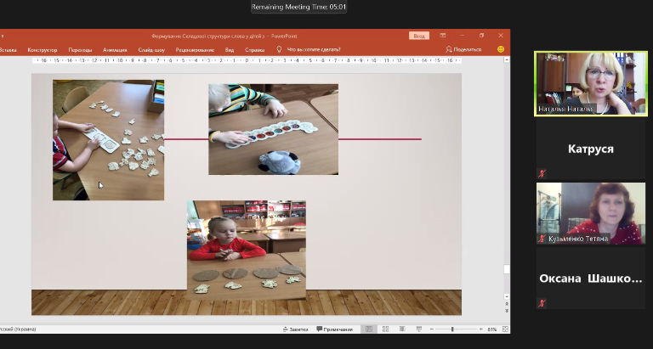Screen dimensions: 653x349
Task: Open the Анимация ribbon tab
Action: (x=115, y=49)
